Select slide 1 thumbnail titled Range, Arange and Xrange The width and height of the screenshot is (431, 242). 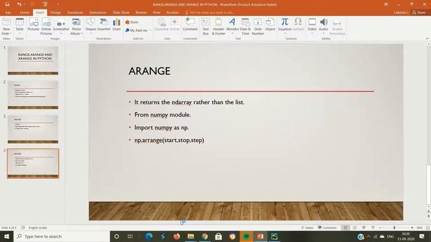(x=33, y=61)
